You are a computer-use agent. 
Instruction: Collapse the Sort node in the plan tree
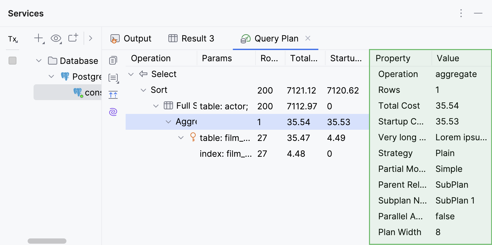coord(143,90)
